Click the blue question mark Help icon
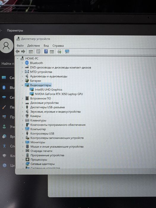 coord(46,51)
